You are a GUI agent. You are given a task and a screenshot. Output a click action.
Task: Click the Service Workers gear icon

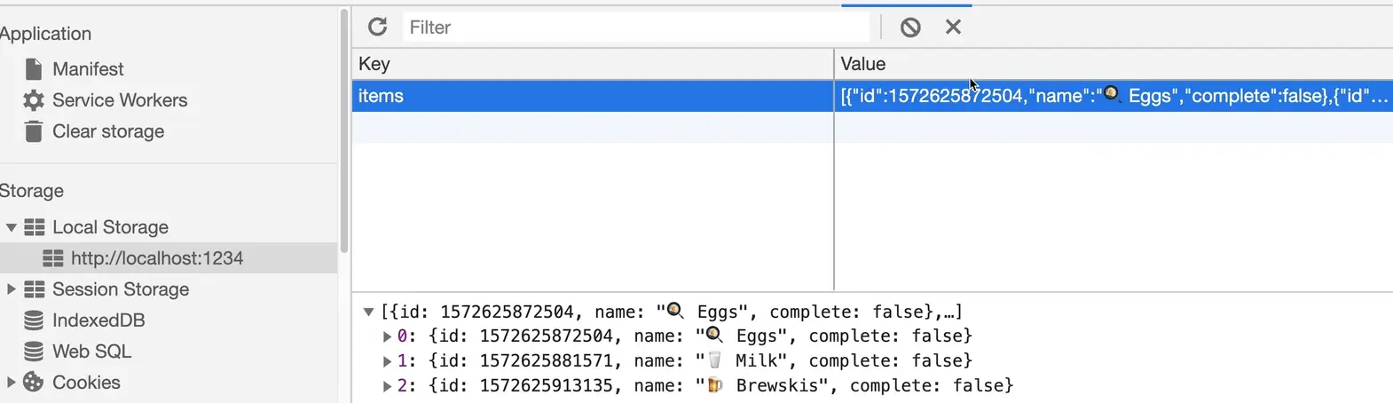click(x=34, y=100)
